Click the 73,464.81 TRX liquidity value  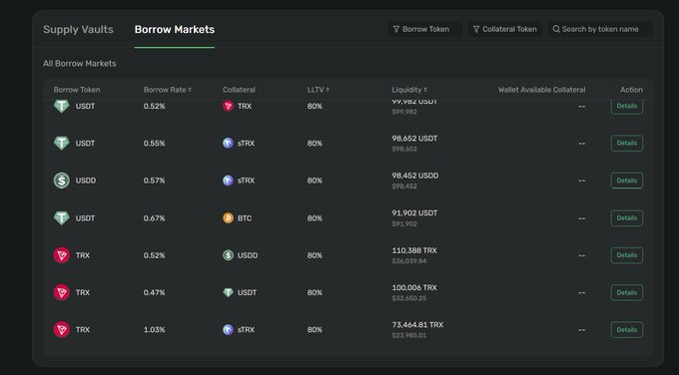click(x=417, y=325)
